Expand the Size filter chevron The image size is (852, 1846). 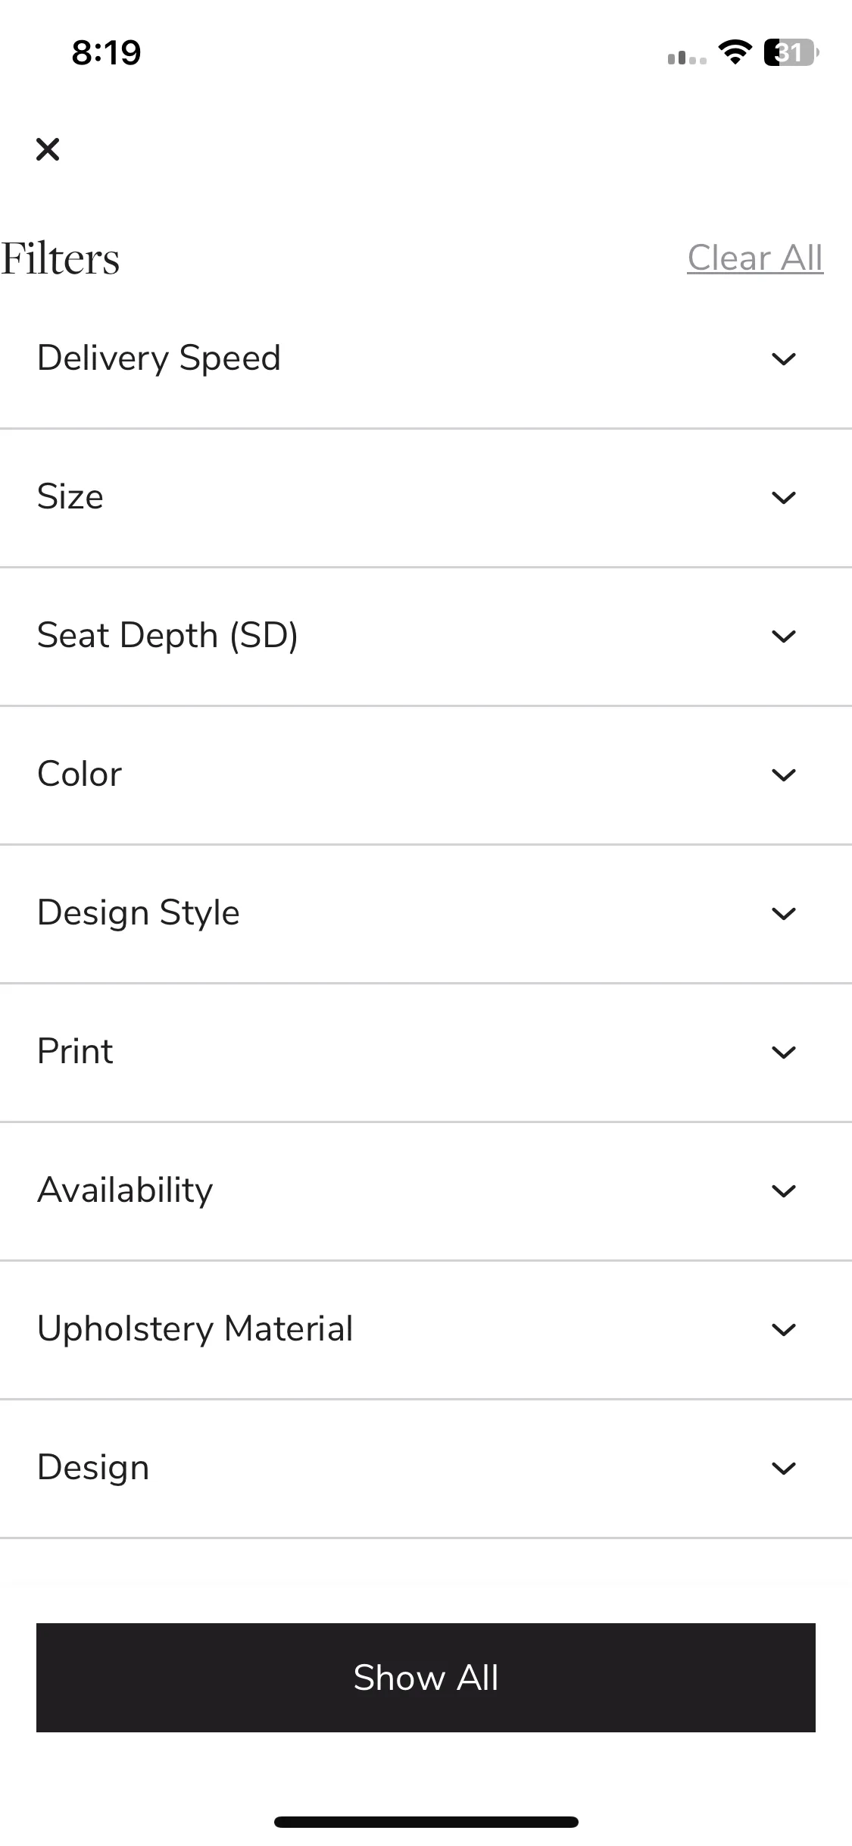[x=783, y=497]
